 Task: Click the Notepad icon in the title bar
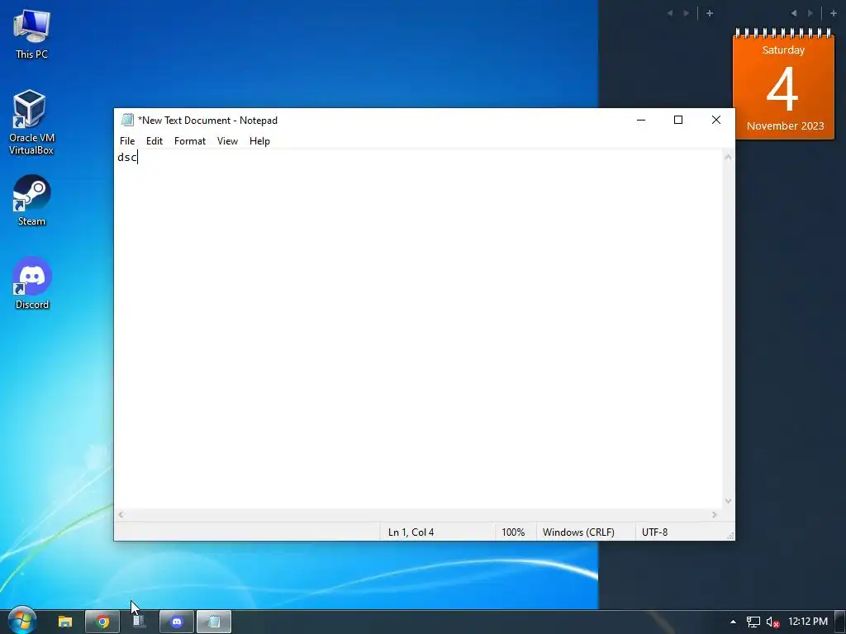(127, 120)
